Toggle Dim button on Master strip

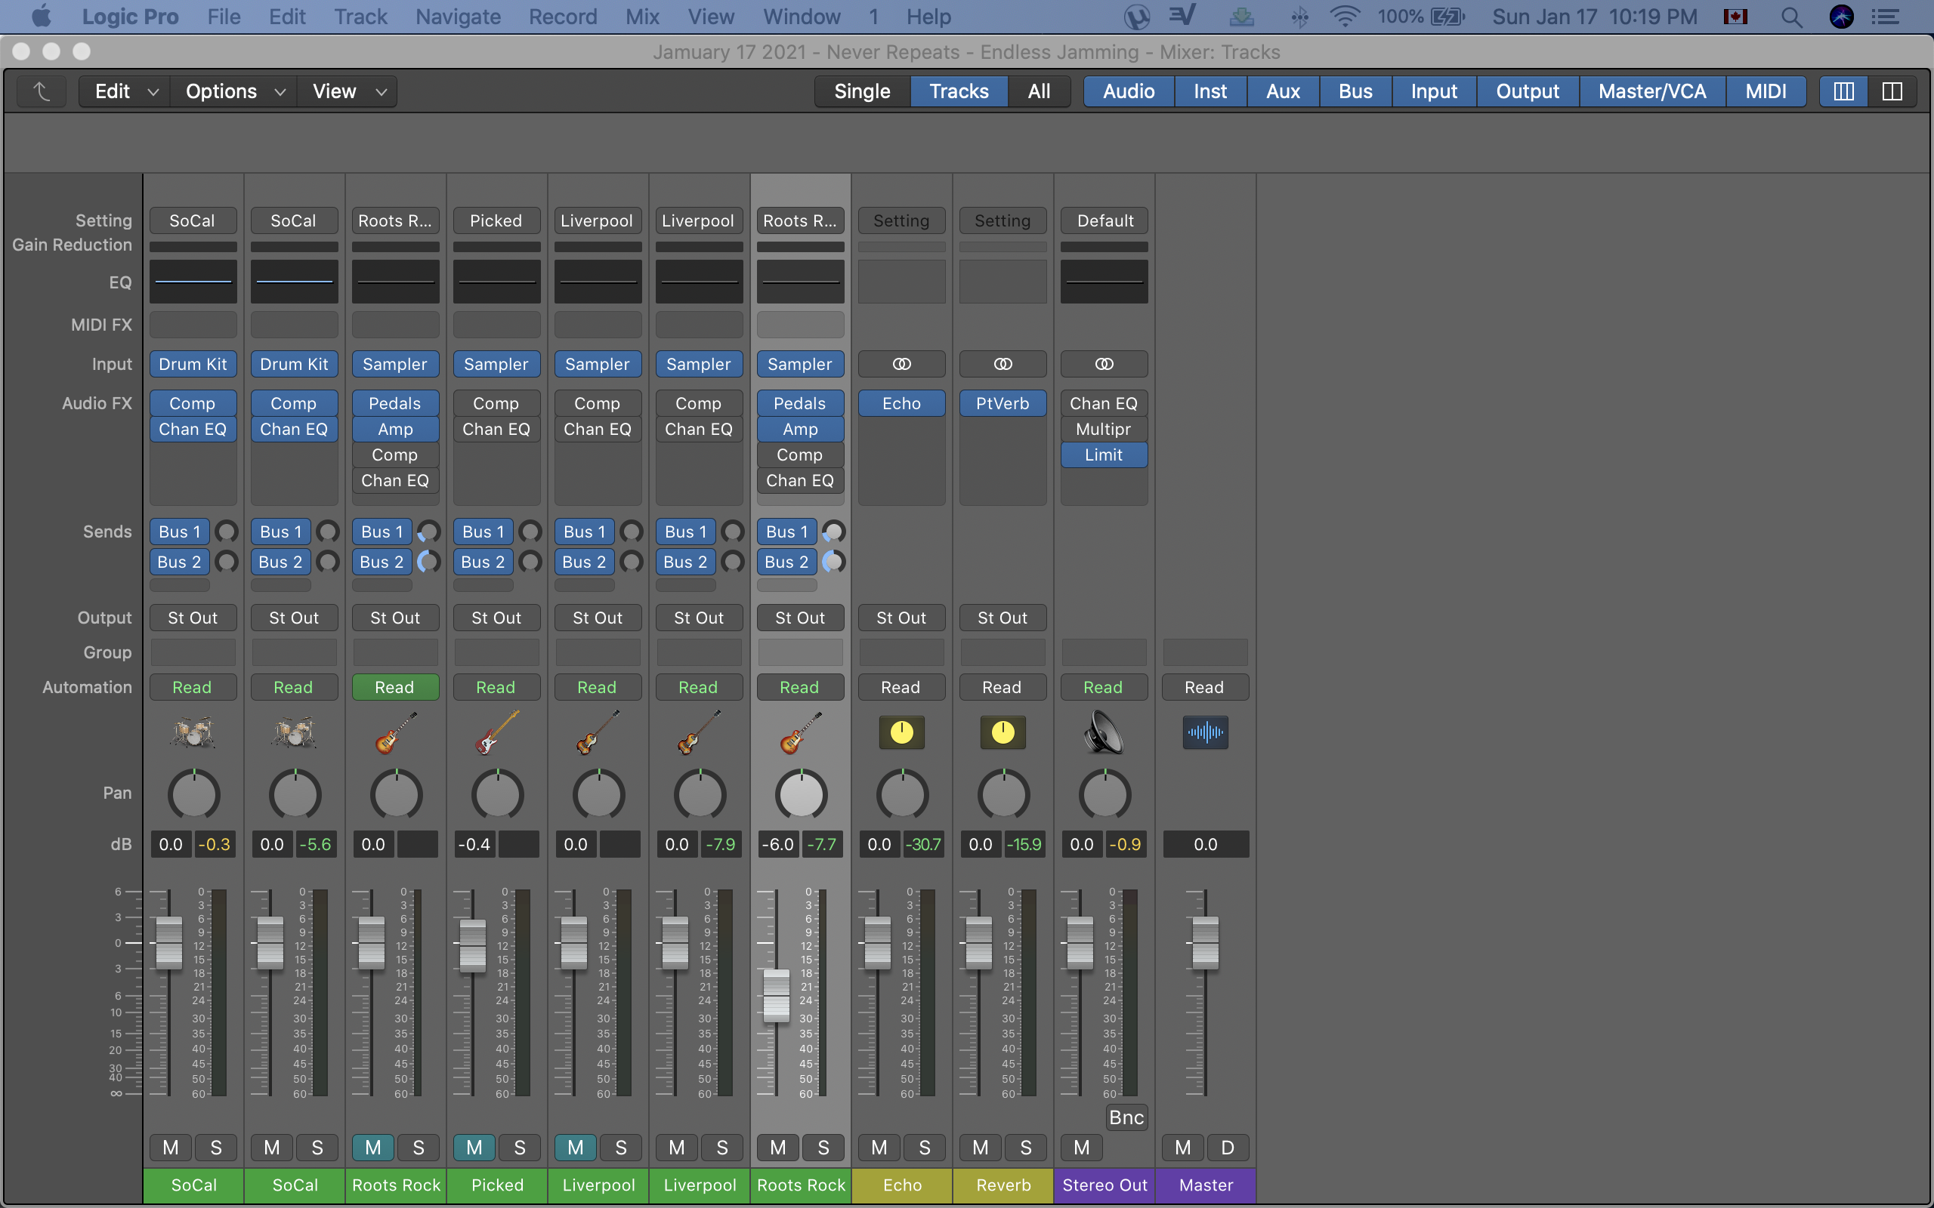point(1228,1148)
